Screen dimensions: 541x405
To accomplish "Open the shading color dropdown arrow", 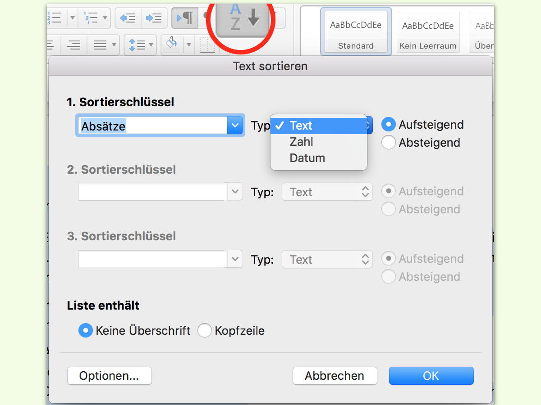I will (x=188, y=45).
